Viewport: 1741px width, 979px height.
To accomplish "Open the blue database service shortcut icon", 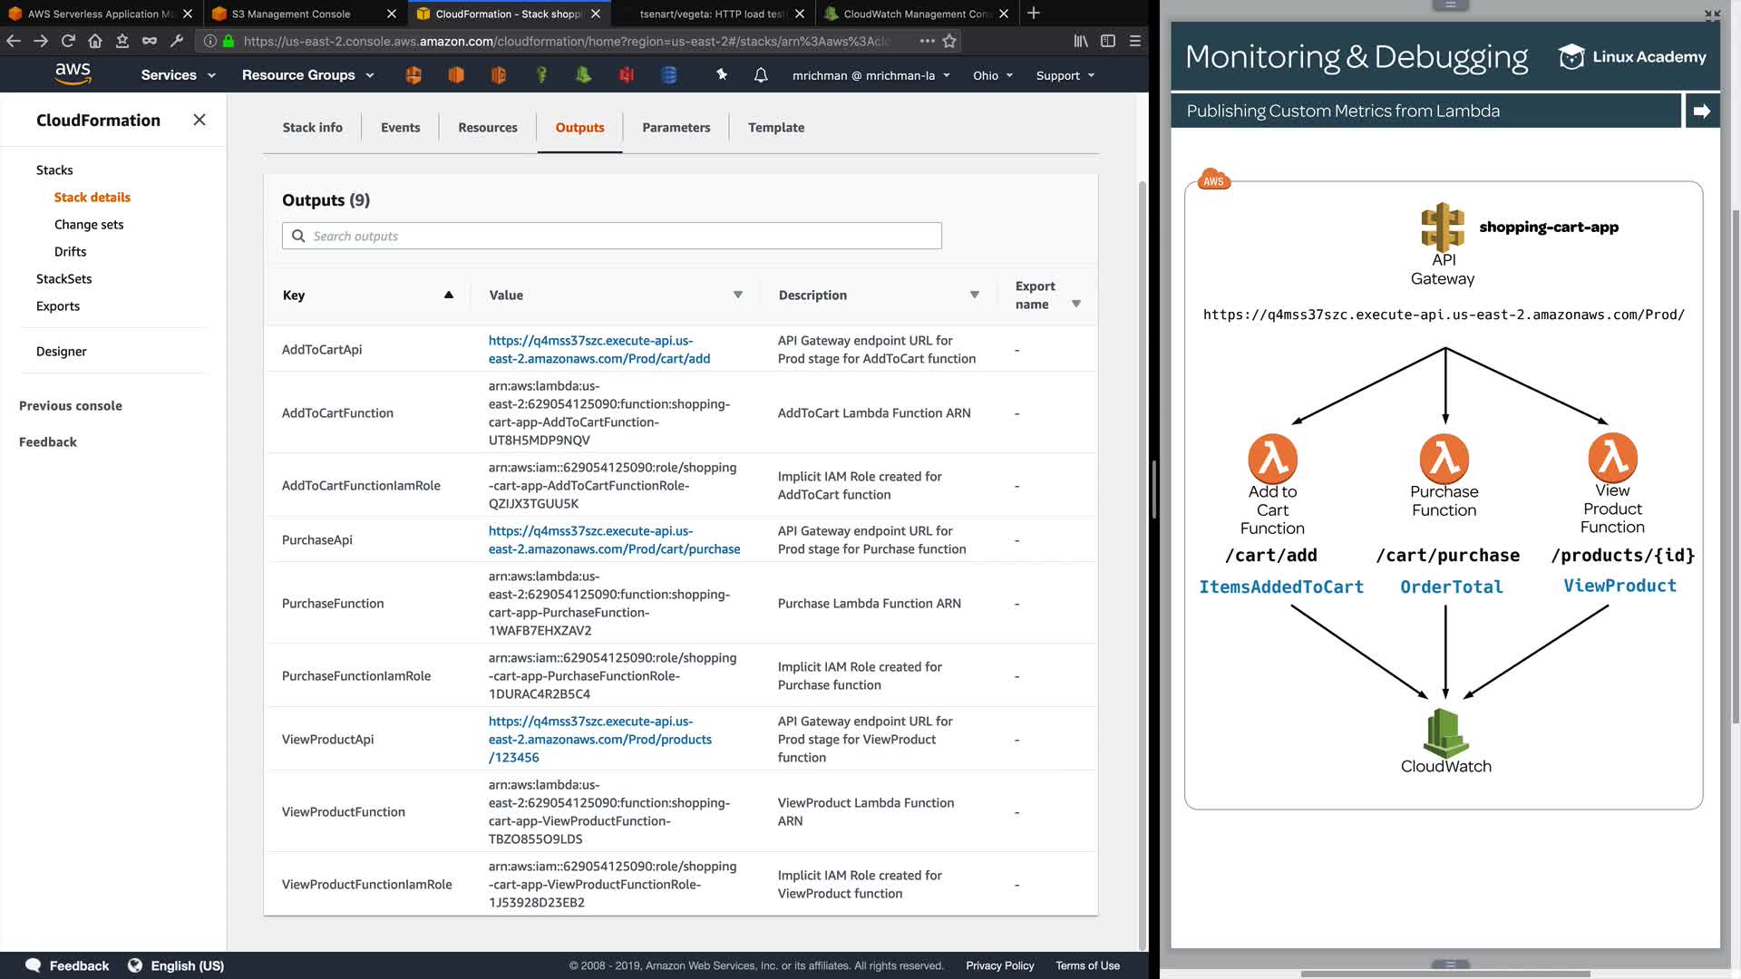I will point(669,75).
